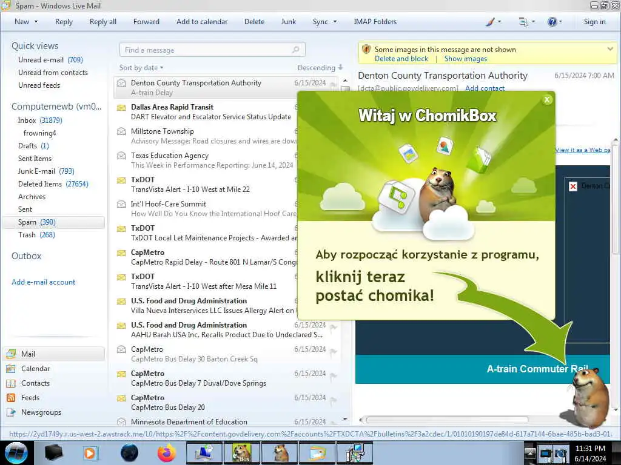Click the Mail icon in the bottom shortcuts
The height and width of the screenshot is (465, 621).
11,354
